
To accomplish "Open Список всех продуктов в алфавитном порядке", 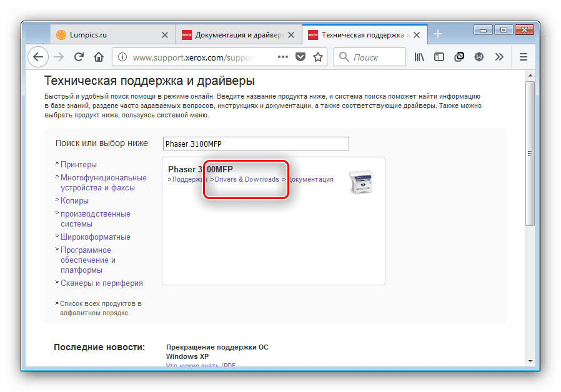I will pos(101,308).
